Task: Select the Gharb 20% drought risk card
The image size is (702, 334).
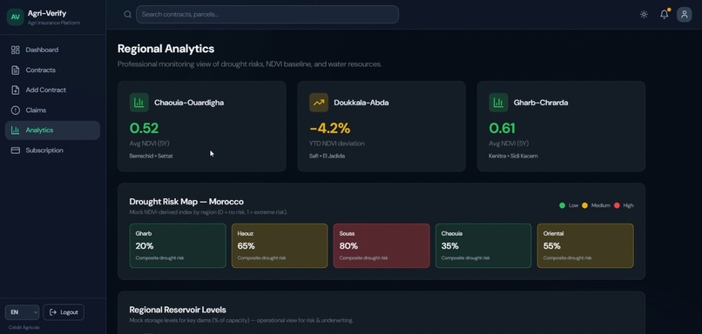Action: 178,245
